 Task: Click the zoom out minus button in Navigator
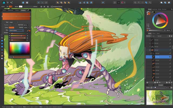point(152,87)
